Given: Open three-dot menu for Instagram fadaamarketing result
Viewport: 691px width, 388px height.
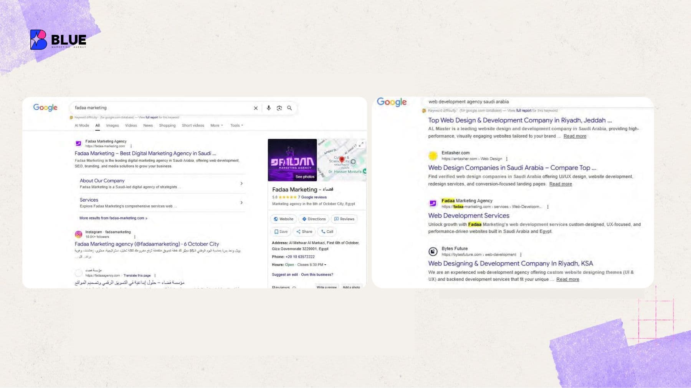Looking at the screenshot, I should tap(134, 237).
